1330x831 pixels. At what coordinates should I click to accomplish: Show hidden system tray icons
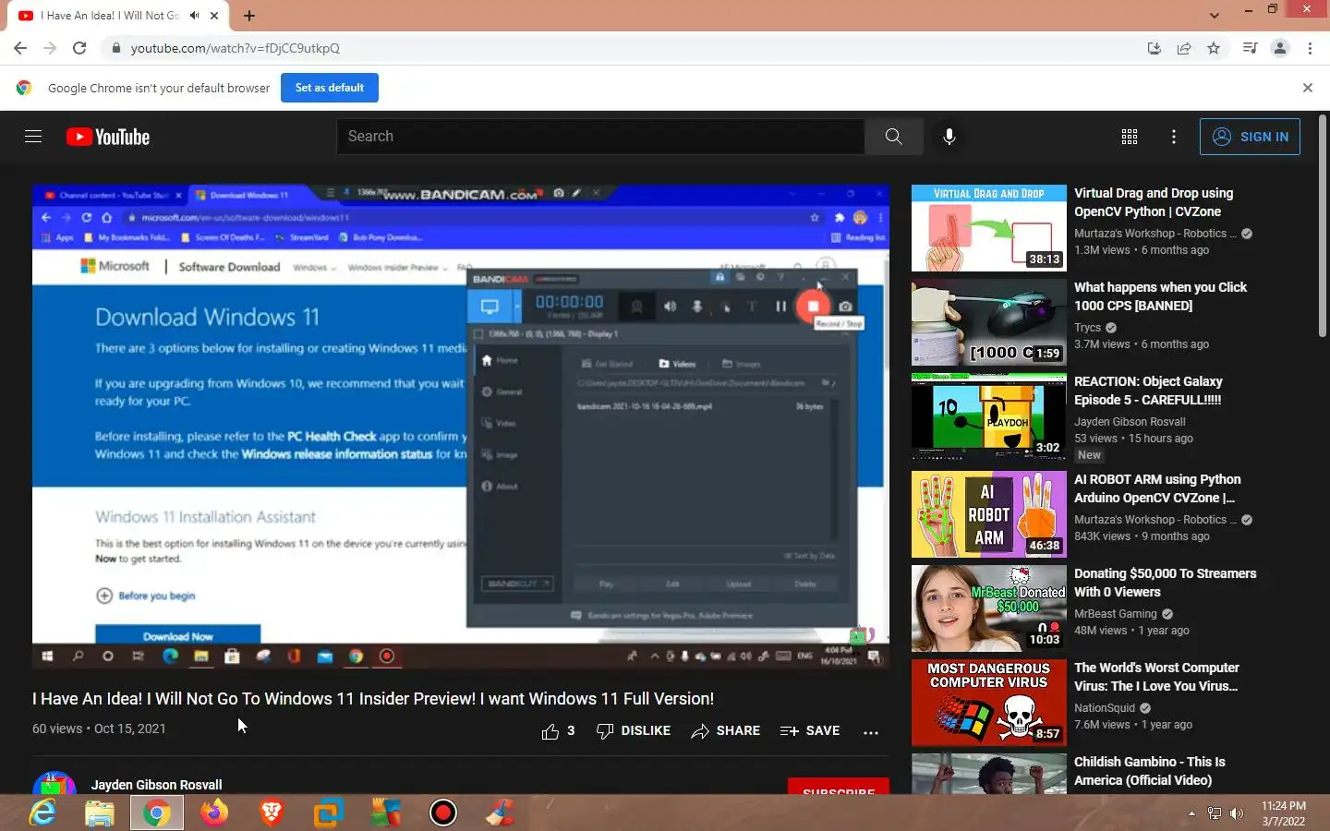(1191, 813)
